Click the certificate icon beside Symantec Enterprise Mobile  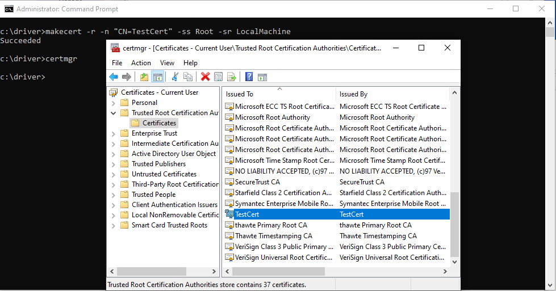point(229,204)
